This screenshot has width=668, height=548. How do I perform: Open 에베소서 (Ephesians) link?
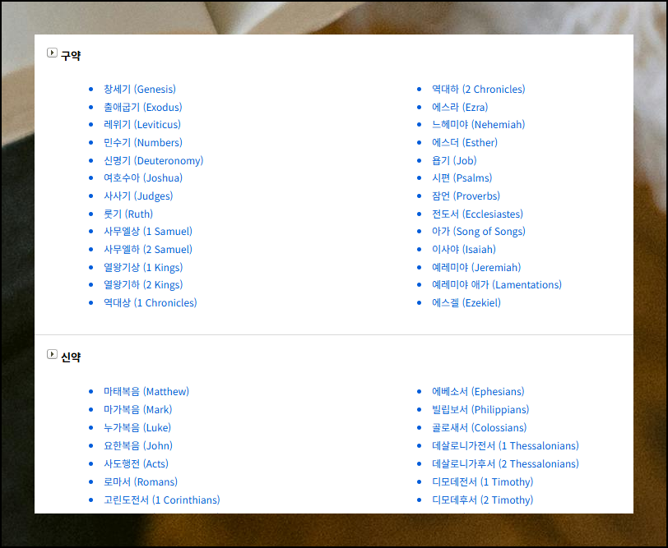point(478,391)
